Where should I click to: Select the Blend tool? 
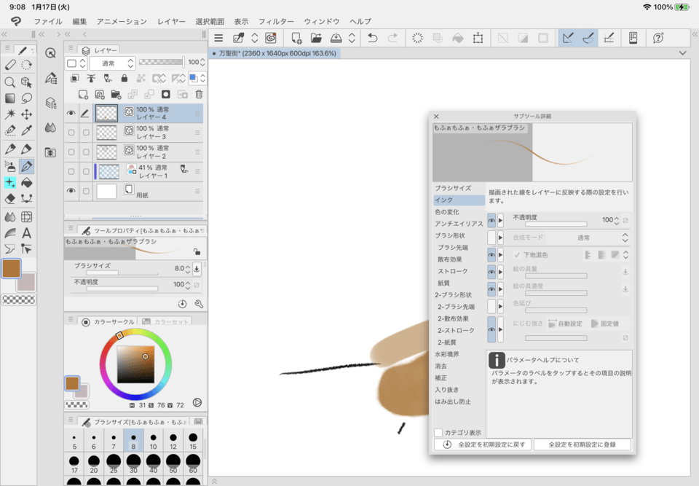tap(9, 217)
